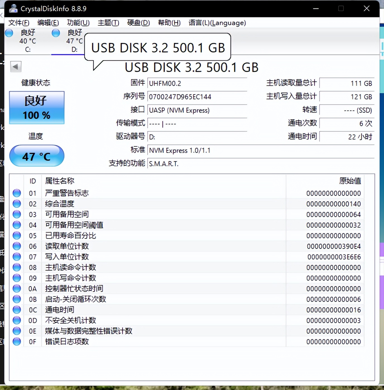Viewport: 384px width, 390px height.
Task: Click raw value 0000000003E6E6
Action: (x=334, y=257)
